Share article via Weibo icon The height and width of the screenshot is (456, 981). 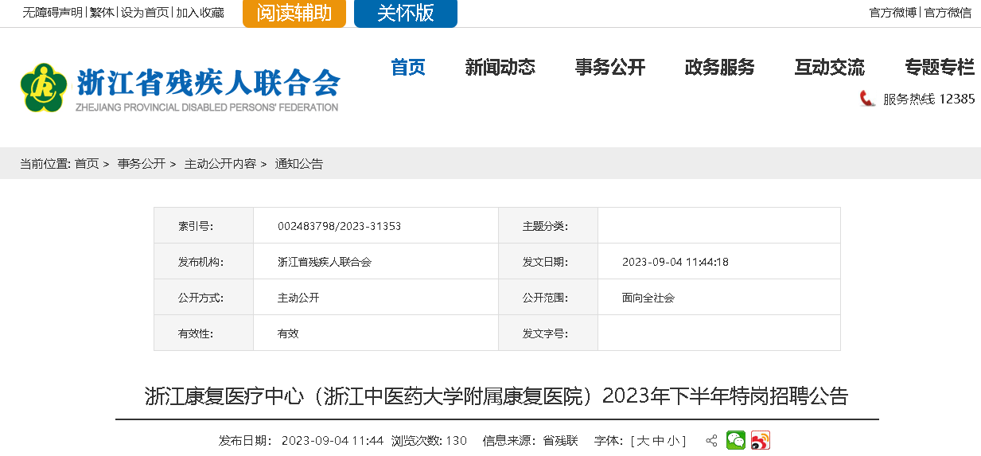(761, 441)
